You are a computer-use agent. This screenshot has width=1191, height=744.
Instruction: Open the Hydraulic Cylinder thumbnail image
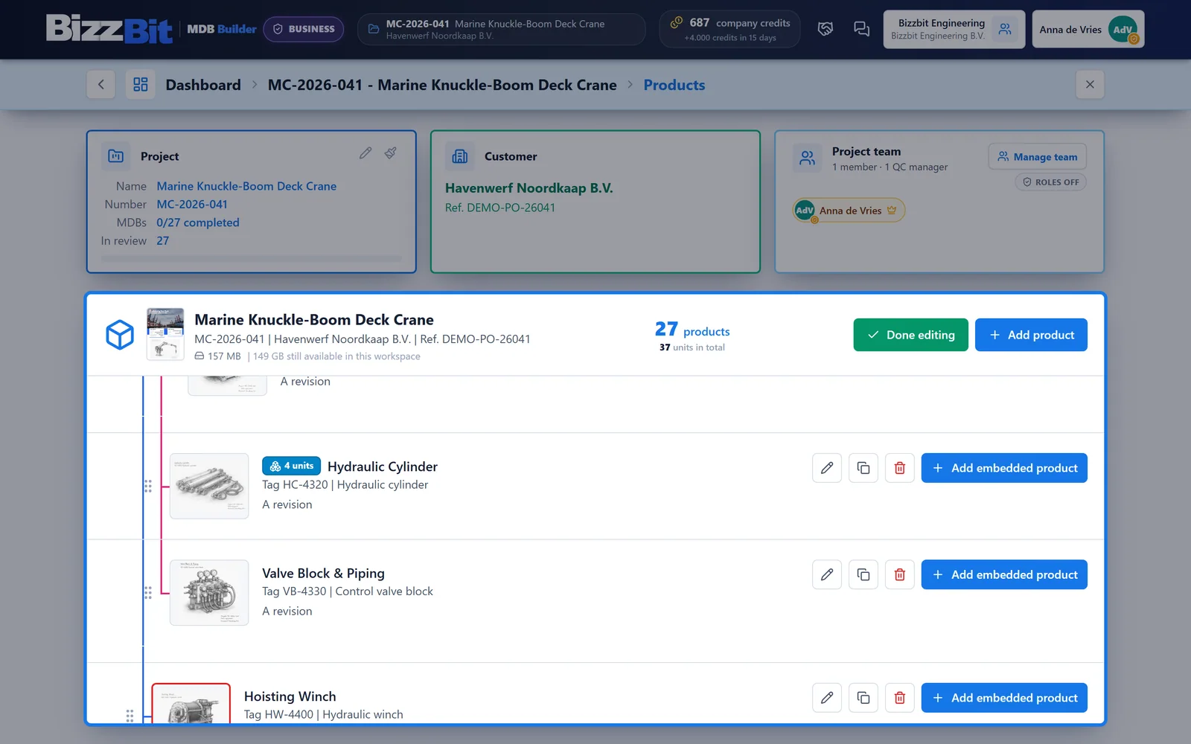point(209,486)
